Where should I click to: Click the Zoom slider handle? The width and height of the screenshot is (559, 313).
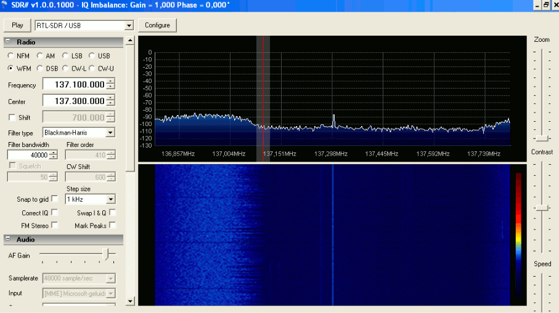[x=542, y=138]
